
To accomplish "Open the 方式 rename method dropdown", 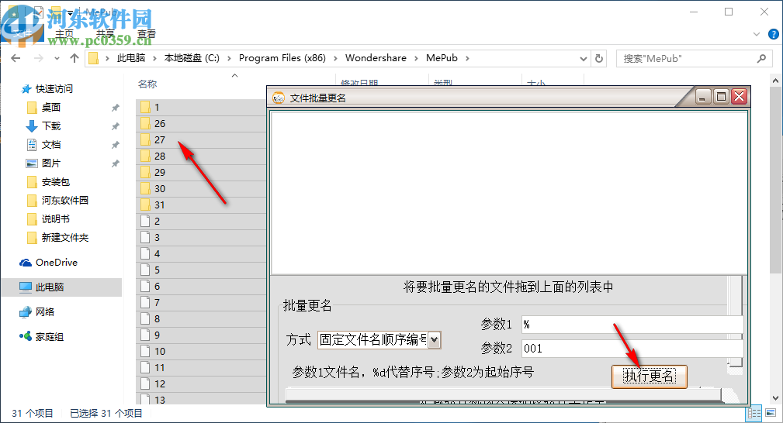I will (435, 340).
